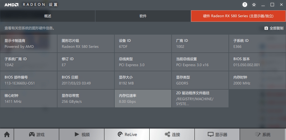The image size is (286, 140).
Task: Click the 内存位速率 8.00 Gbps tile
Action: coord(143,98)
